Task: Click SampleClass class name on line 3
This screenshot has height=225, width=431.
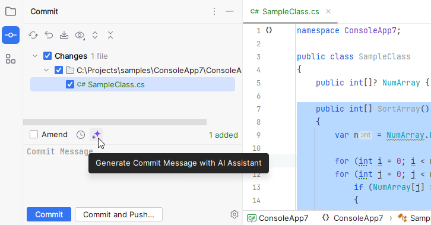Action: (x=385, y=56)
